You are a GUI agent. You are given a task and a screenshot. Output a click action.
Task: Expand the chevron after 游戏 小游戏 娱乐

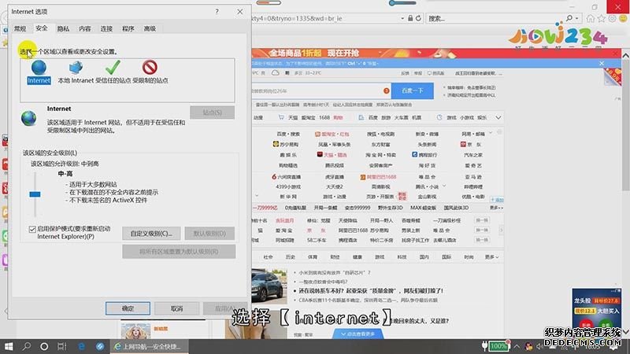click(498, 117)
